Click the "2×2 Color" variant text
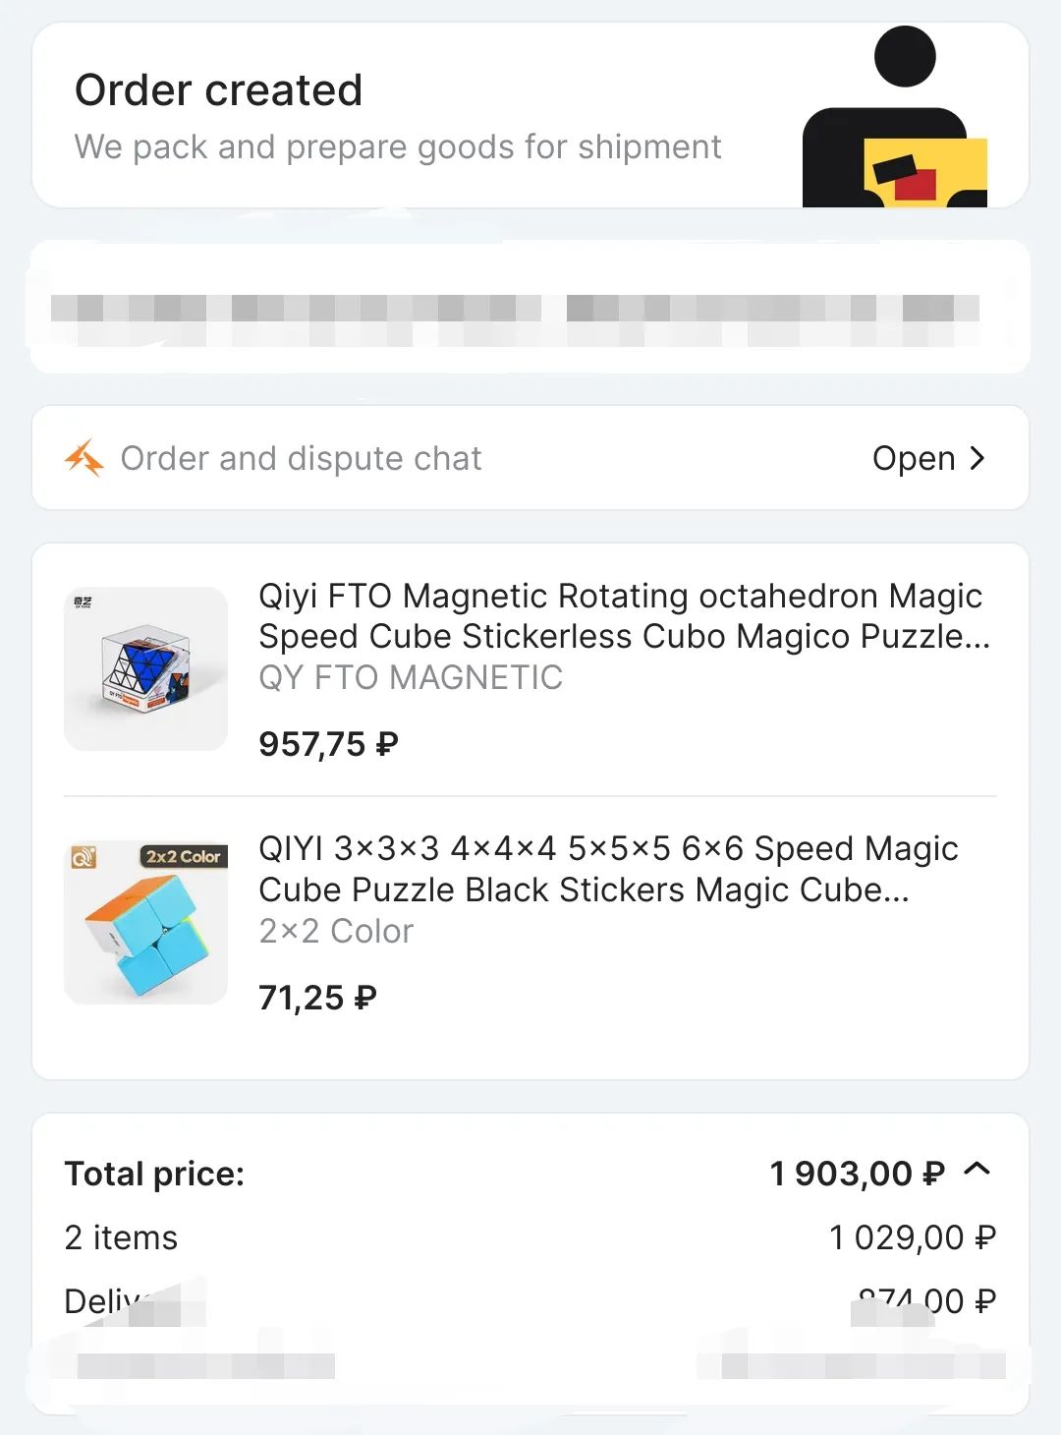This screenshot has width=1061, height=1435. (336, 931)
